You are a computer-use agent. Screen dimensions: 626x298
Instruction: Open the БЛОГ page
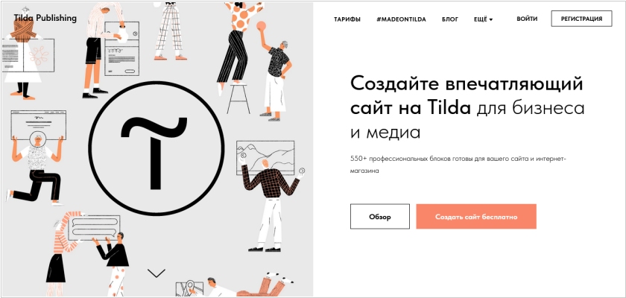click(450, 19)
